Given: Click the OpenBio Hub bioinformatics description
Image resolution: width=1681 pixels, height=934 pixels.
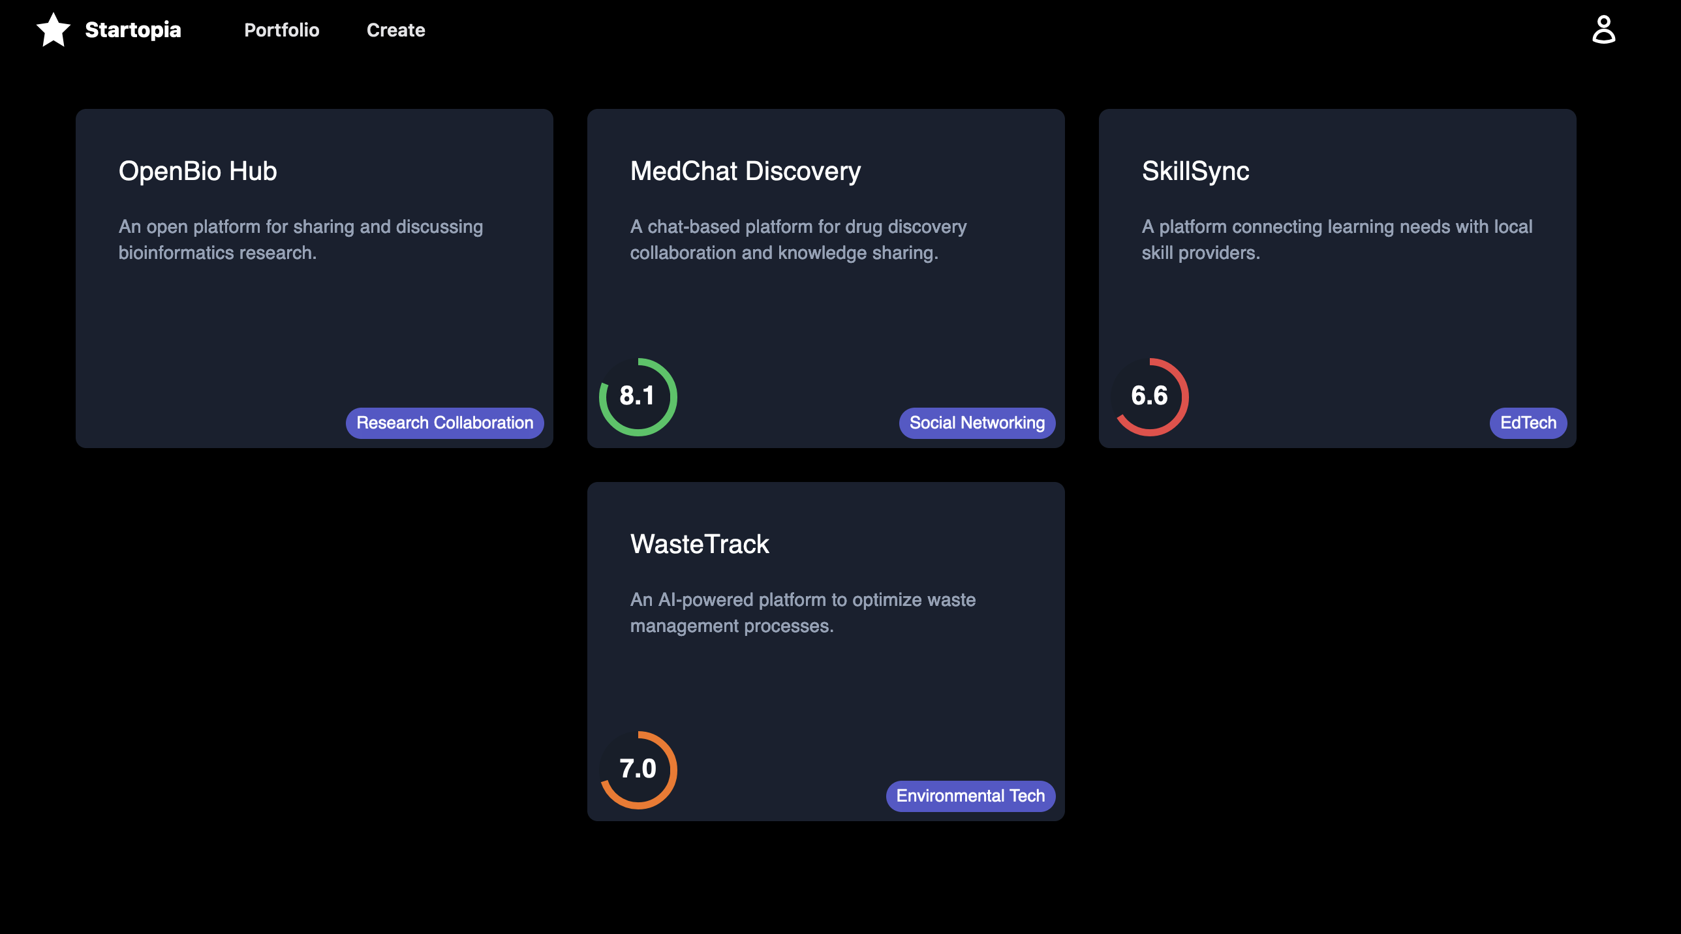Looking at the screenshot, I should click(300, 239).
